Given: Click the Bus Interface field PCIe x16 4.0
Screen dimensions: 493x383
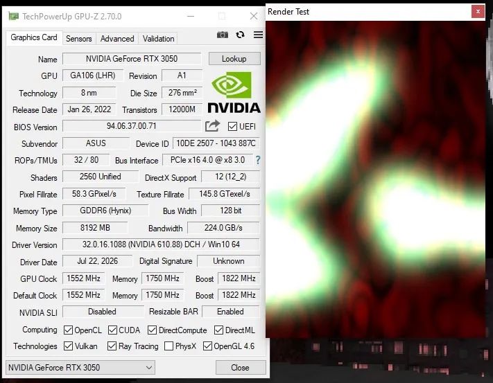Looking at the screenshot, I should (207, 160).
